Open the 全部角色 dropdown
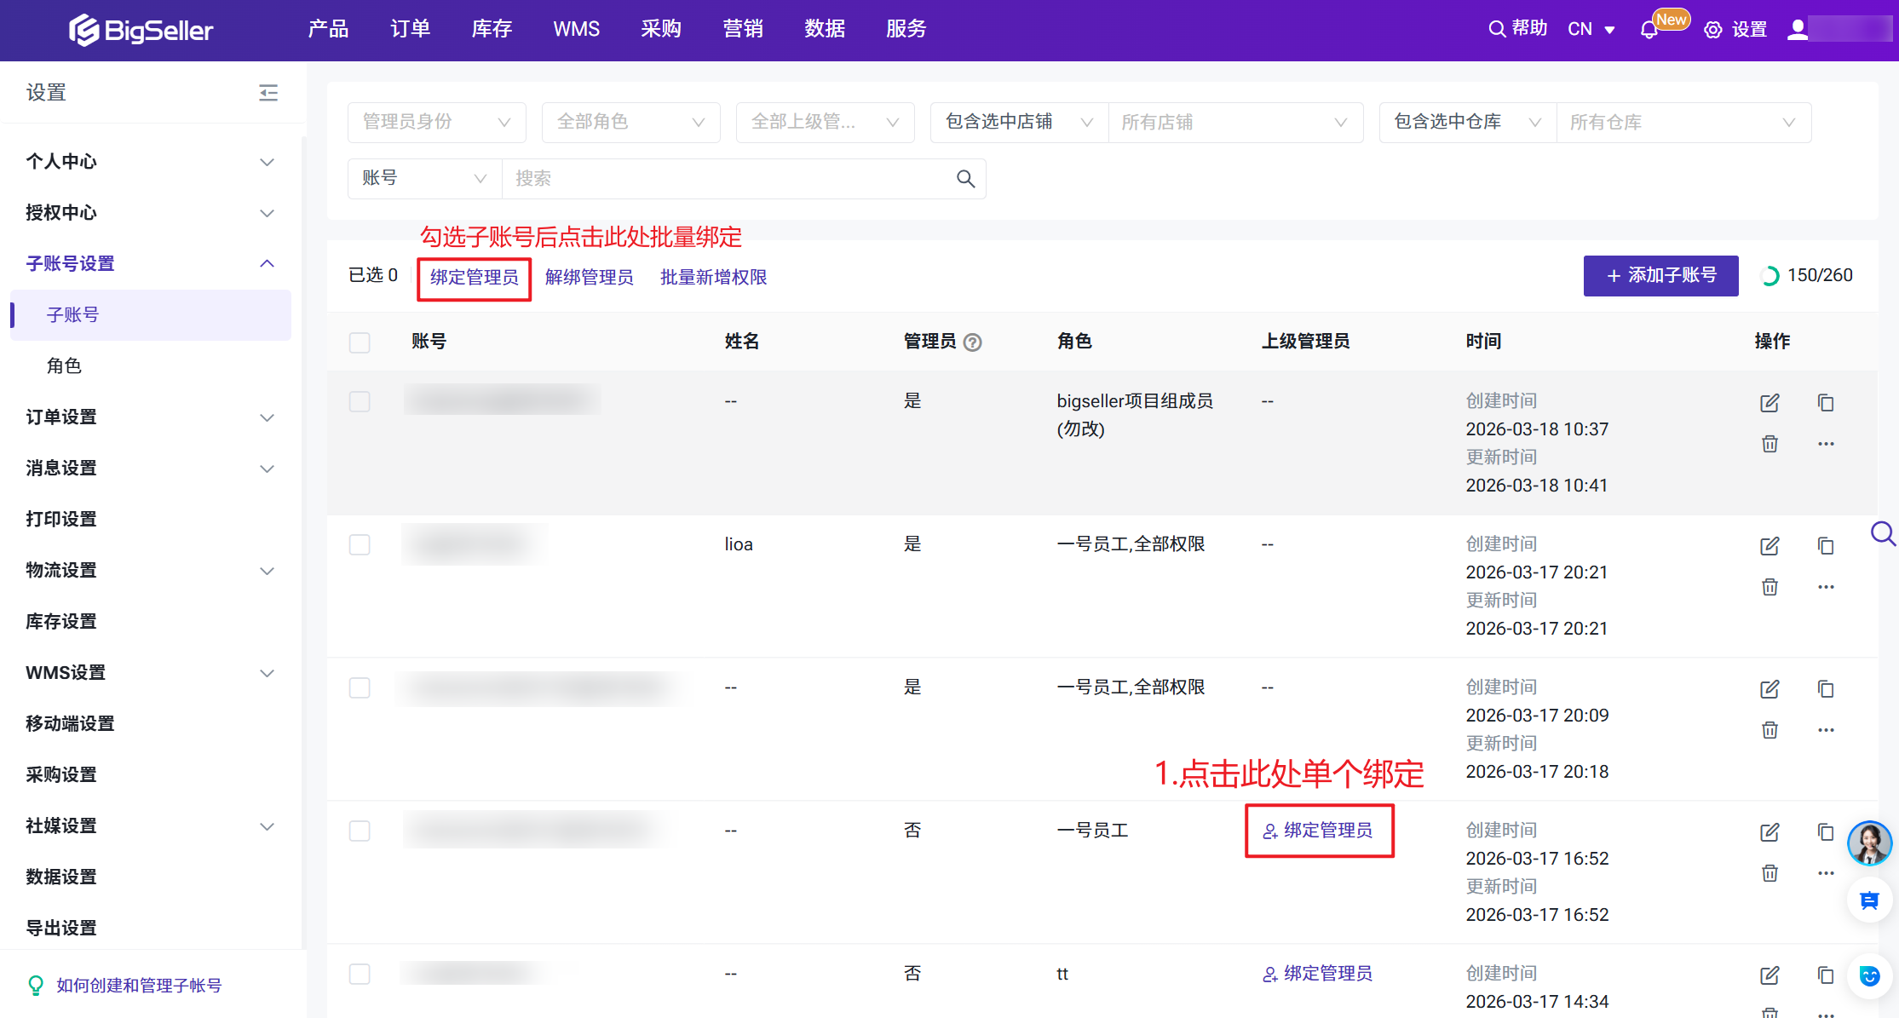The image size is (1899, 1018). click(630, 123)
